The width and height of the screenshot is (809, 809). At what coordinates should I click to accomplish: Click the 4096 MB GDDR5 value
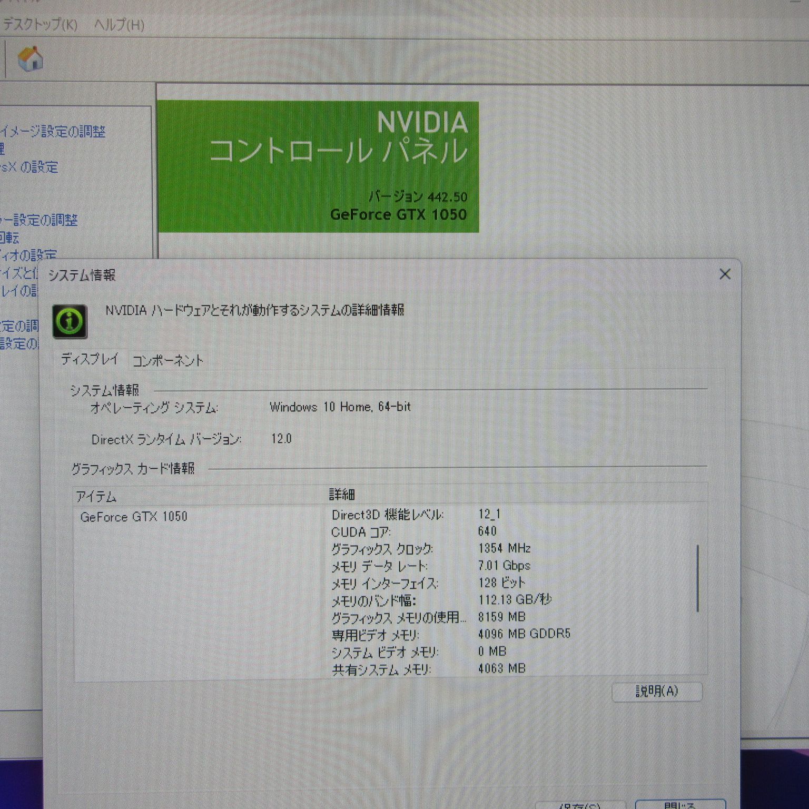[524, 634]
